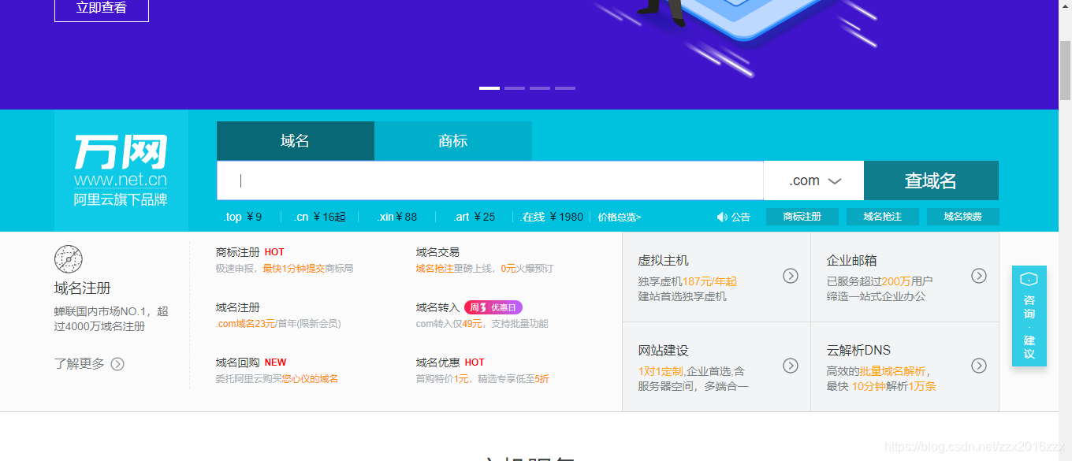Click text com转入仅49元, 支持批量功能

click(x=482, y=324)
